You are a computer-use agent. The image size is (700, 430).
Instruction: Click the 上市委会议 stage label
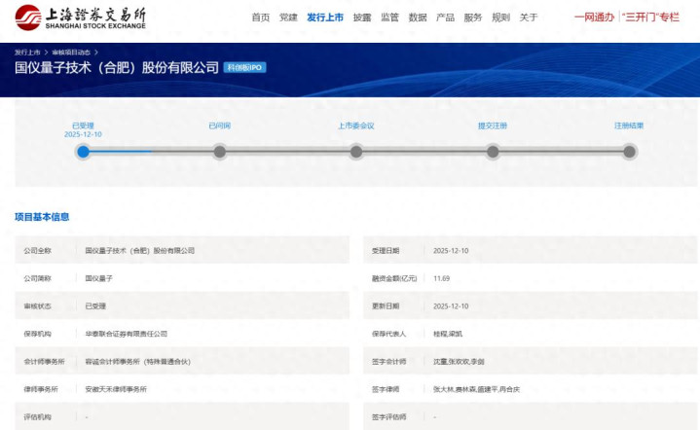click(x=356, y=125)
